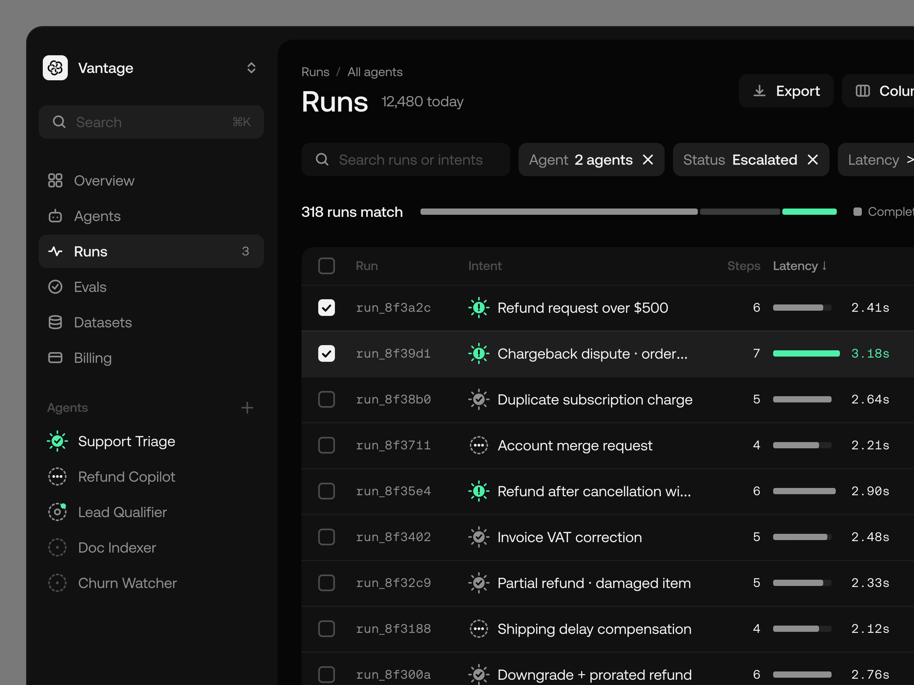Click the Lead Qualifier target icon
This screenshot has height=685, width=914.
point(57,512)
